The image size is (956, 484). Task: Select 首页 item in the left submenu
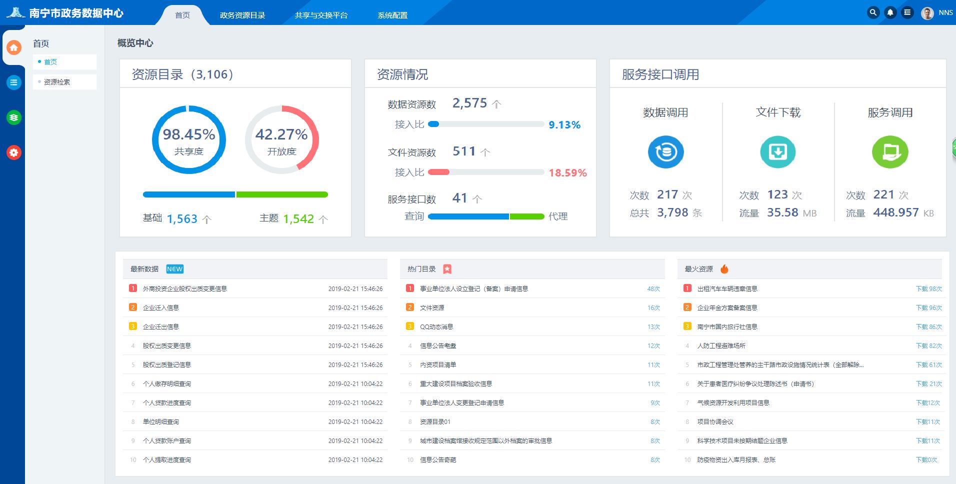[x=50, y=62]
